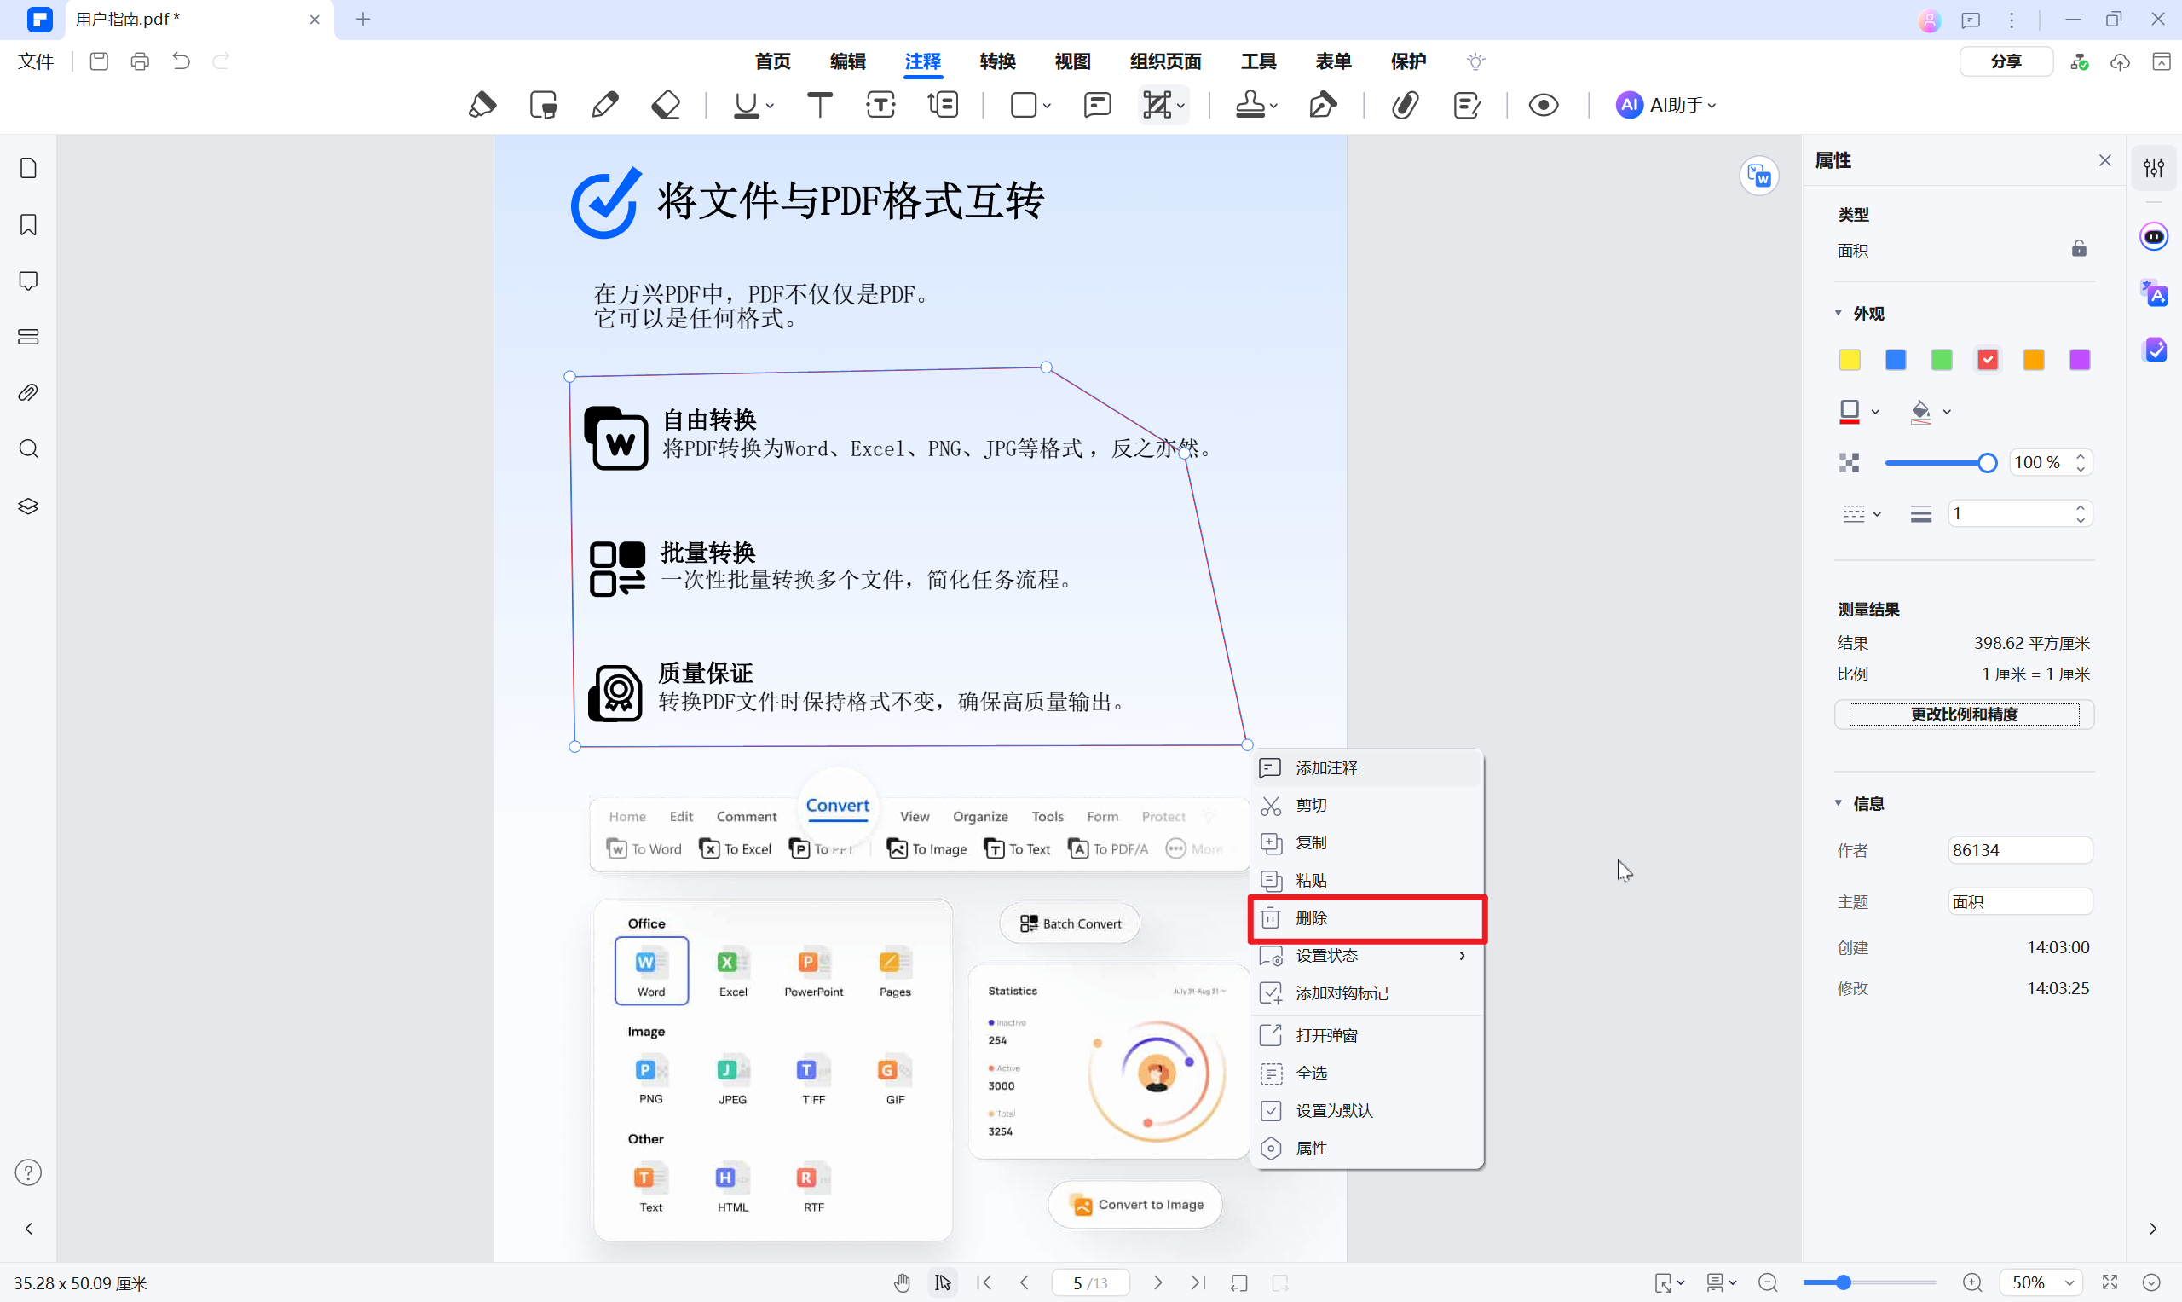Click the 更改比例和精度 button
2182x1302 pixels.
coord(1963,715)
